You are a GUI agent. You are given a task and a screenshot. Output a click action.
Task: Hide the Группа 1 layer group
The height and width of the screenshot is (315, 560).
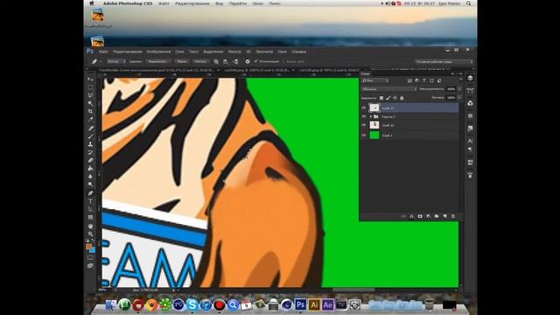(x=364, y=116)
